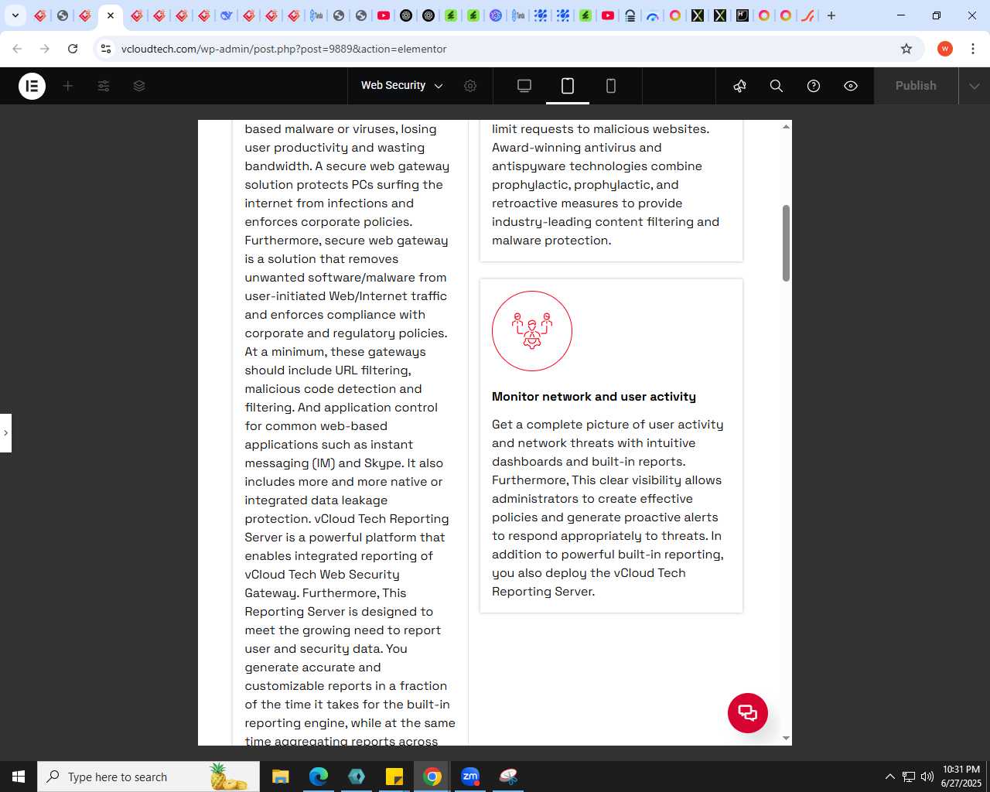Open the Web Security document dropdown
This screenshot has width=990, height=792.
point(402,86)
